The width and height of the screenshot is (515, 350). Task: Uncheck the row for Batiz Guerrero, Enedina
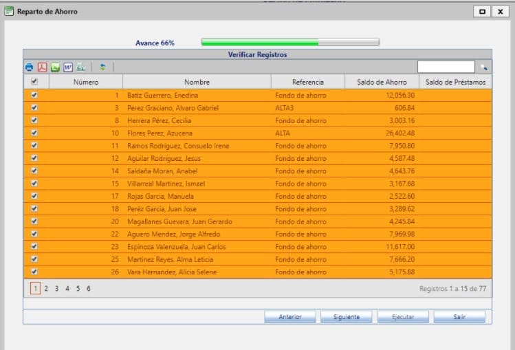pyautogui.click(x=34, y=95)
